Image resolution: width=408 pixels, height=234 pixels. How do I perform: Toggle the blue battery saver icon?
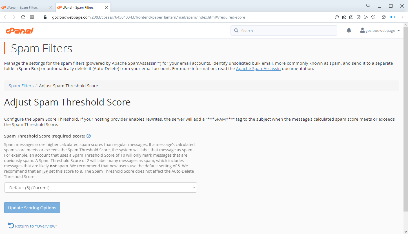point(393,17)
